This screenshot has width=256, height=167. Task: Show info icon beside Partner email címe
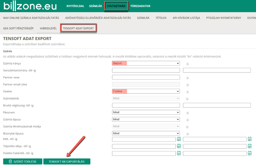coord(187,85)
